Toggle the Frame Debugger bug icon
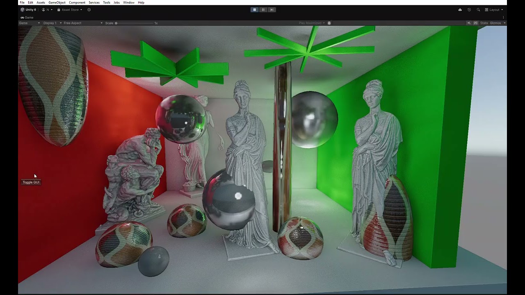 [329, 23]
